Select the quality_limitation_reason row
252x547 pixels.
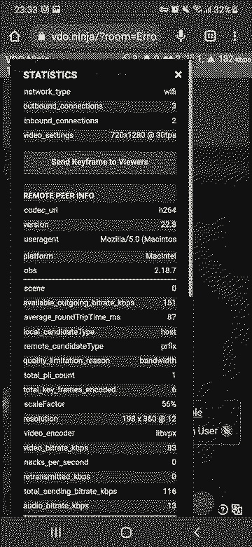tap(99, 361)
